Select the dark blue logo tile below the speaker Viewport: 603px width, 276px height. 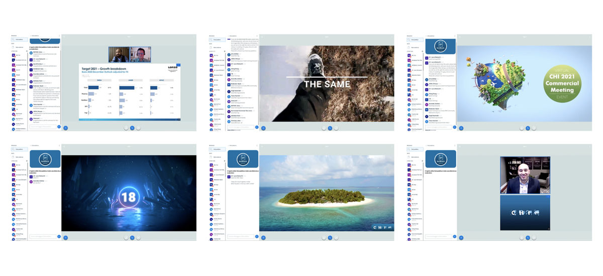[x=525, y=212]
